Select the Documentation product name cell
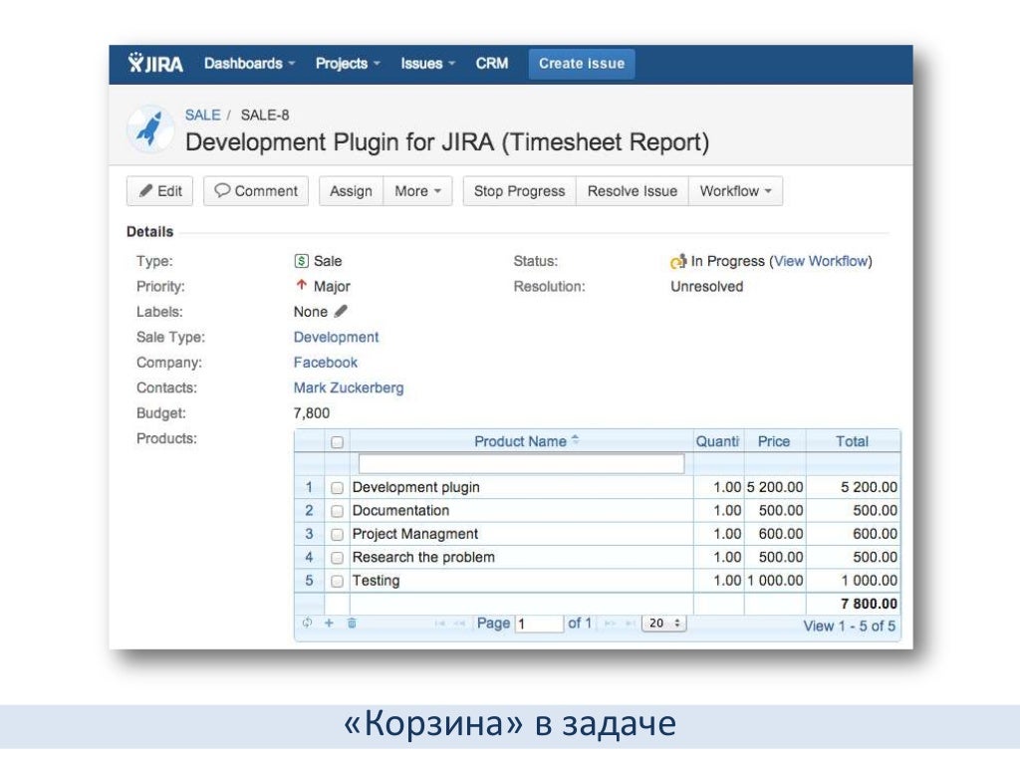Screen dimensions: 1020x765 tap(521, 511)
